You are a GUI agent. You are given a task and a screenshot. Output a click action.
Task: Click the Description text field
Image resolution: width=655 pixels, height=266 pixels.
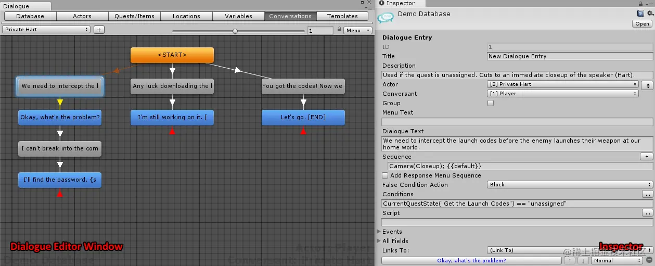point(517,75)
